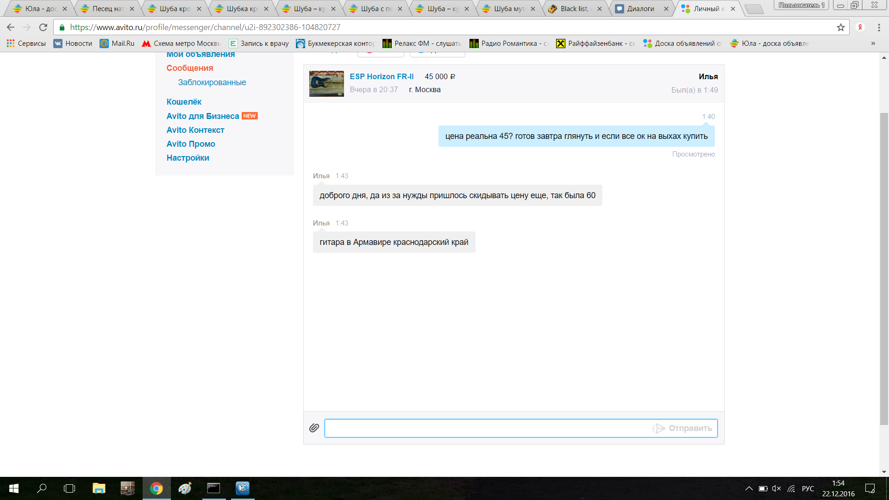
Task: Open Windows Task View button
Action: pos(69,488)
